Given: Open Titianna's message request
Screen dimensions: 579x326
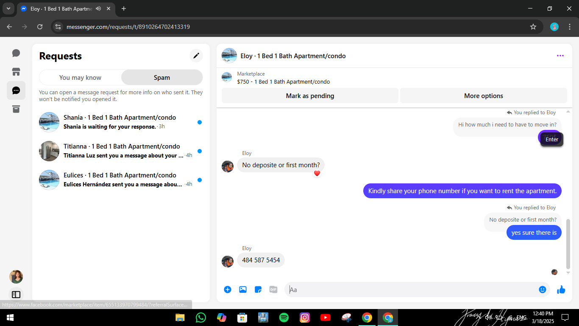Looking at the screenshot, I should point(121,151).
